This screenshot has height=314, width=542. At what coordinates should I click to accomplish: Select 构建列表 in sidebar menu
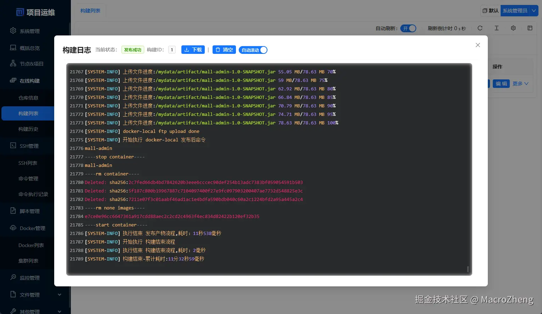pyautogui.click(x=28, y=113)
